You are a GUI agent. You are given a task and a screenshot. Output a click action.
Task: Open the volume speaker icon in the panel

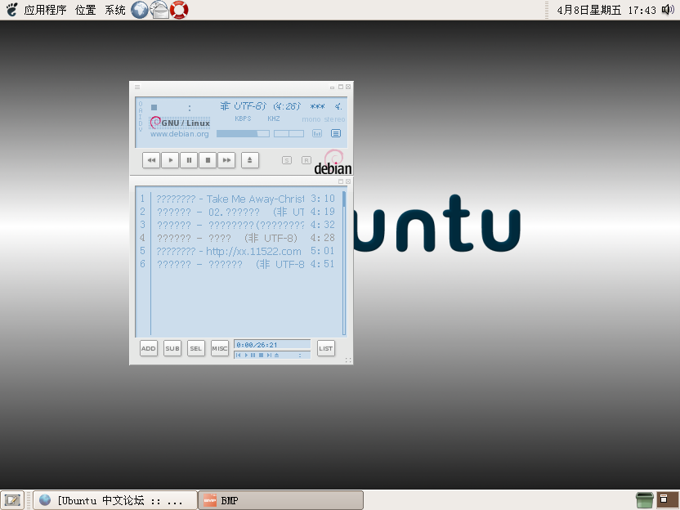pyautogui.click(x=668, y=10)
